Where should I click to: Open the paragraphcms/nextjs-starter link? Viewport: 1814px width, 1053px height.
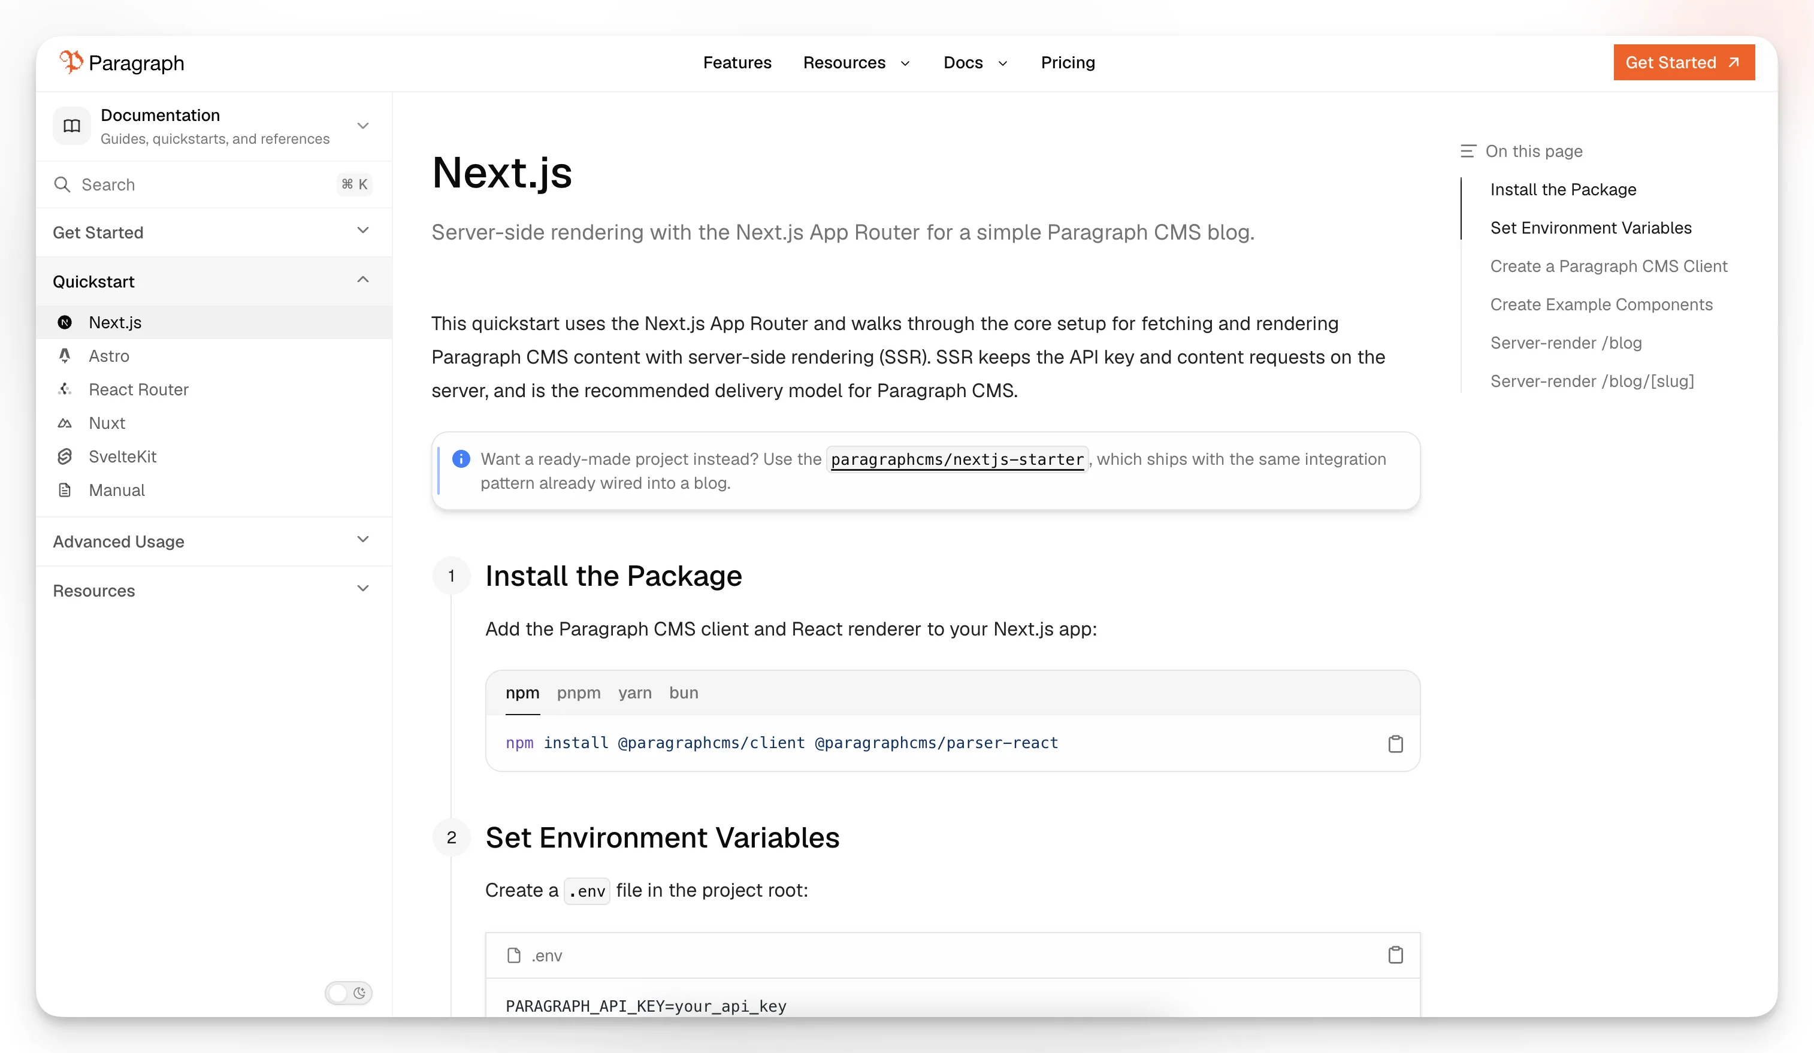coord(957,459)
